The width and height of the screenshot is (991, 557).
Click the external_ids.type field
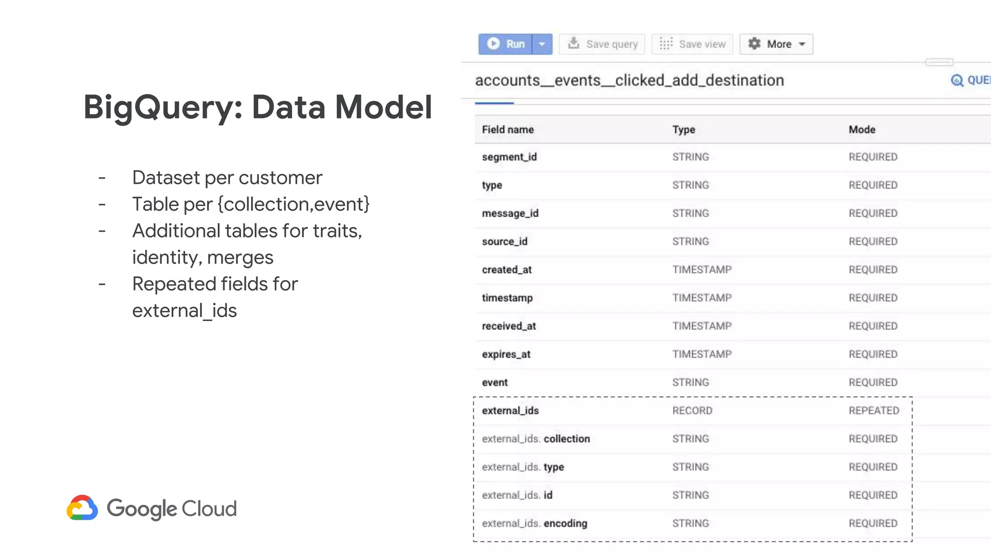[x=523, y=467]
